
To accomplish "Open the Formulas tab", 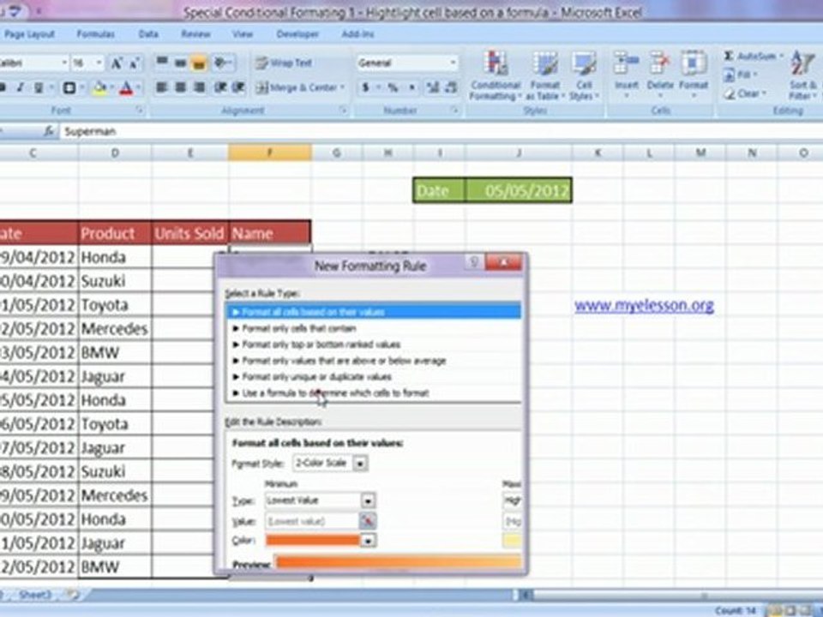I will click(x=95, y=34).
